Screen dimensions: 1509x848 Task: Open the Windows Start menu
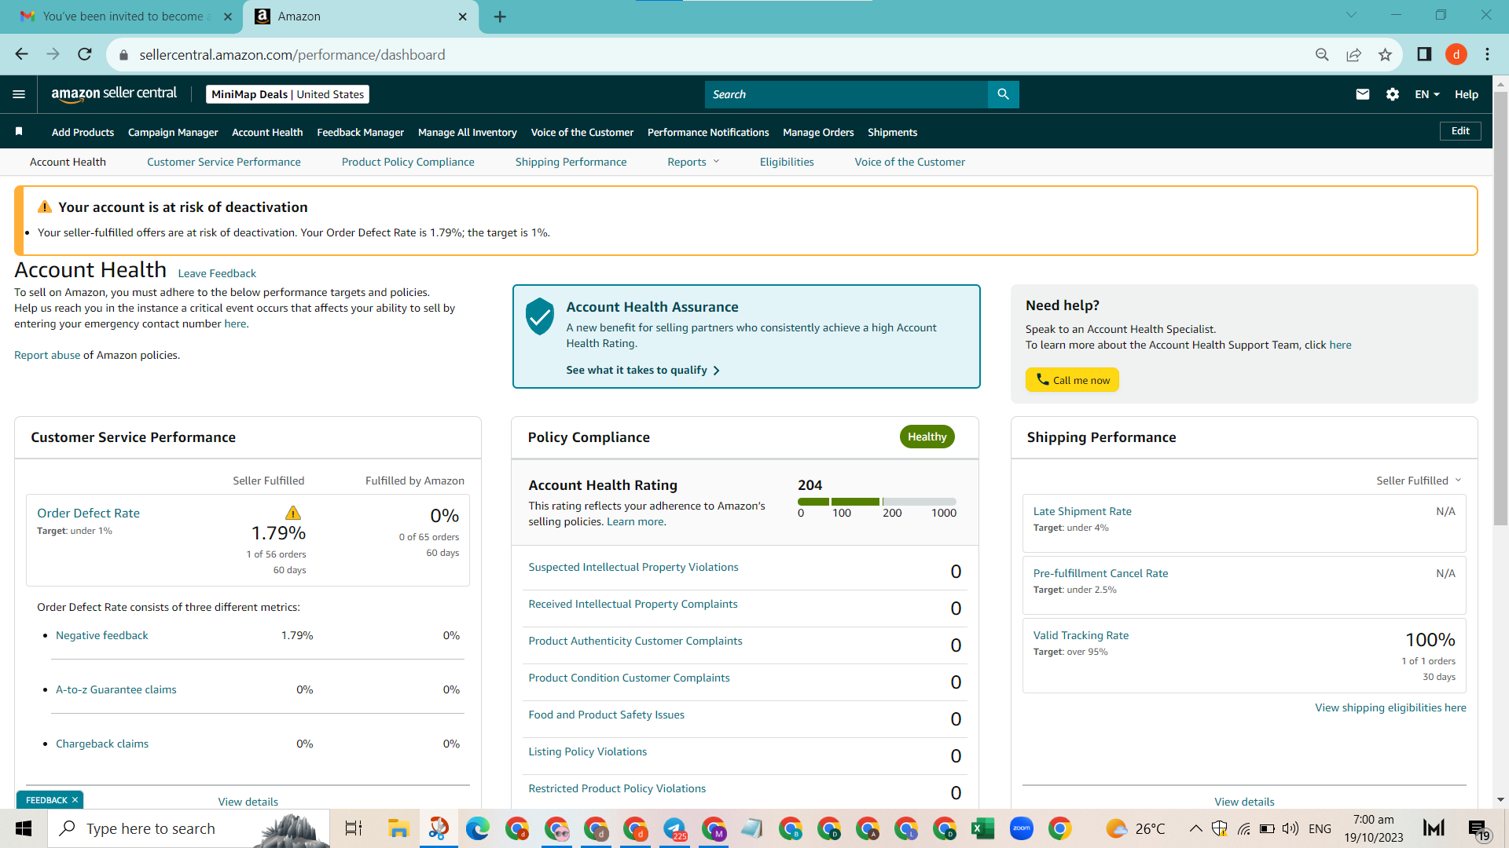(x=24, y=828)
